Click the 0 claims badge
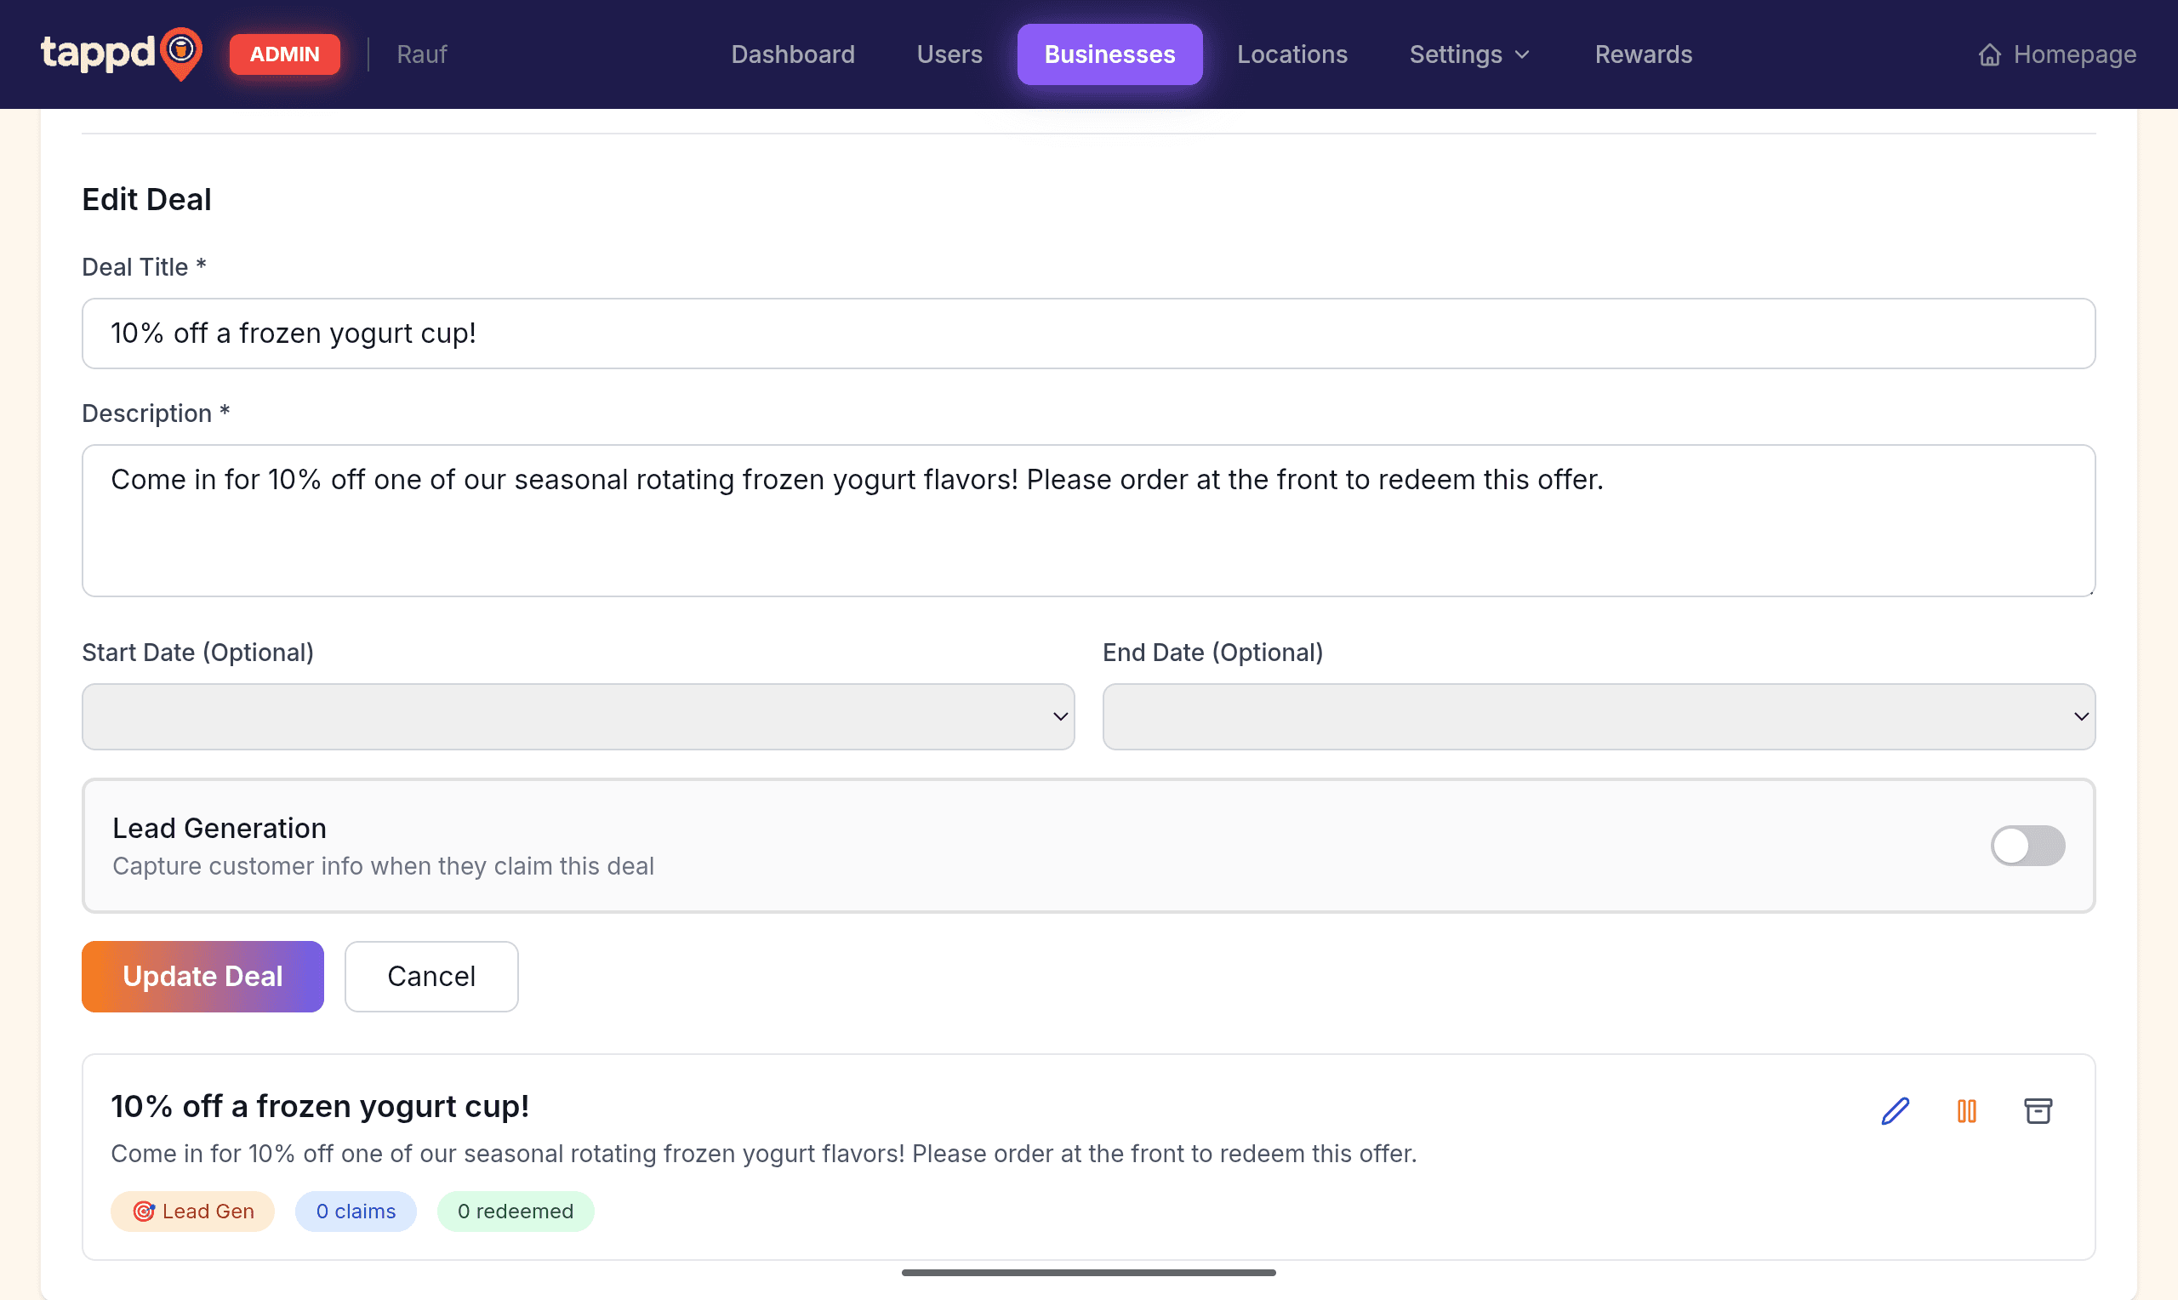2178x1300 pixels. point(356,1211)
